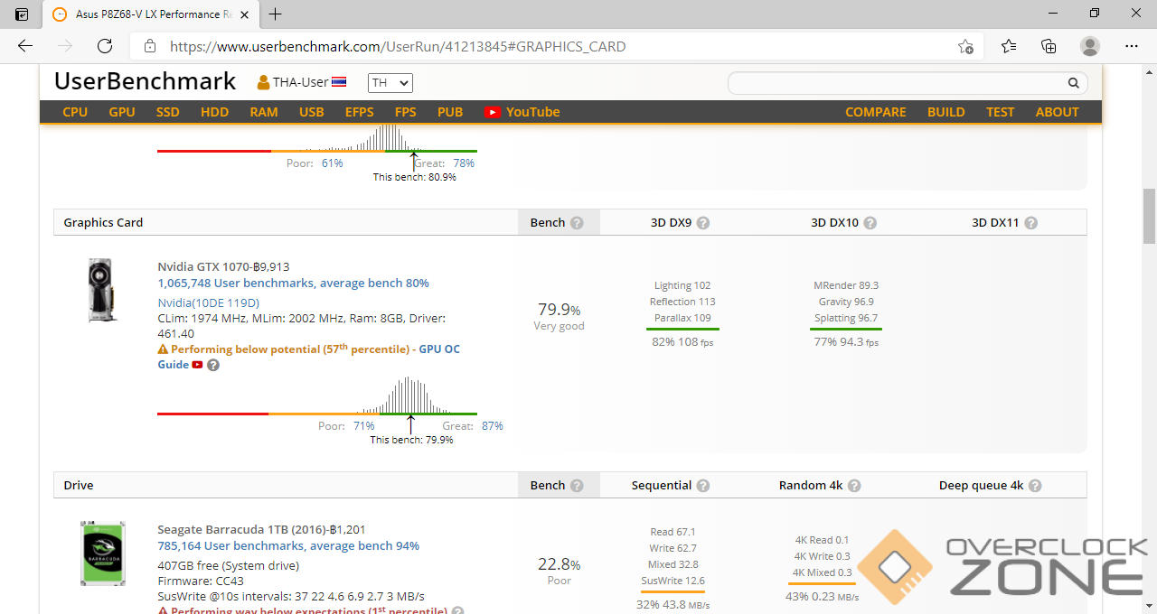Open Seagate Barracuda 1TB link
Screen dimensions: 1157x614
pos(261,530)
